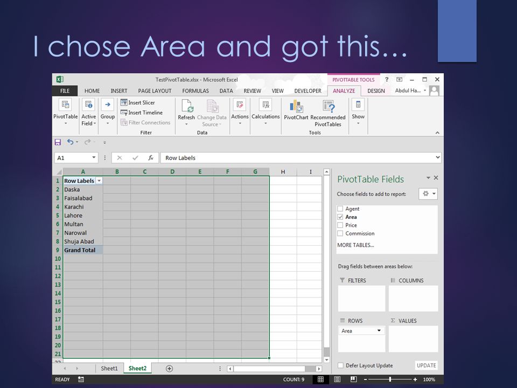Open Recommended PivotTables

pos(328,114)
